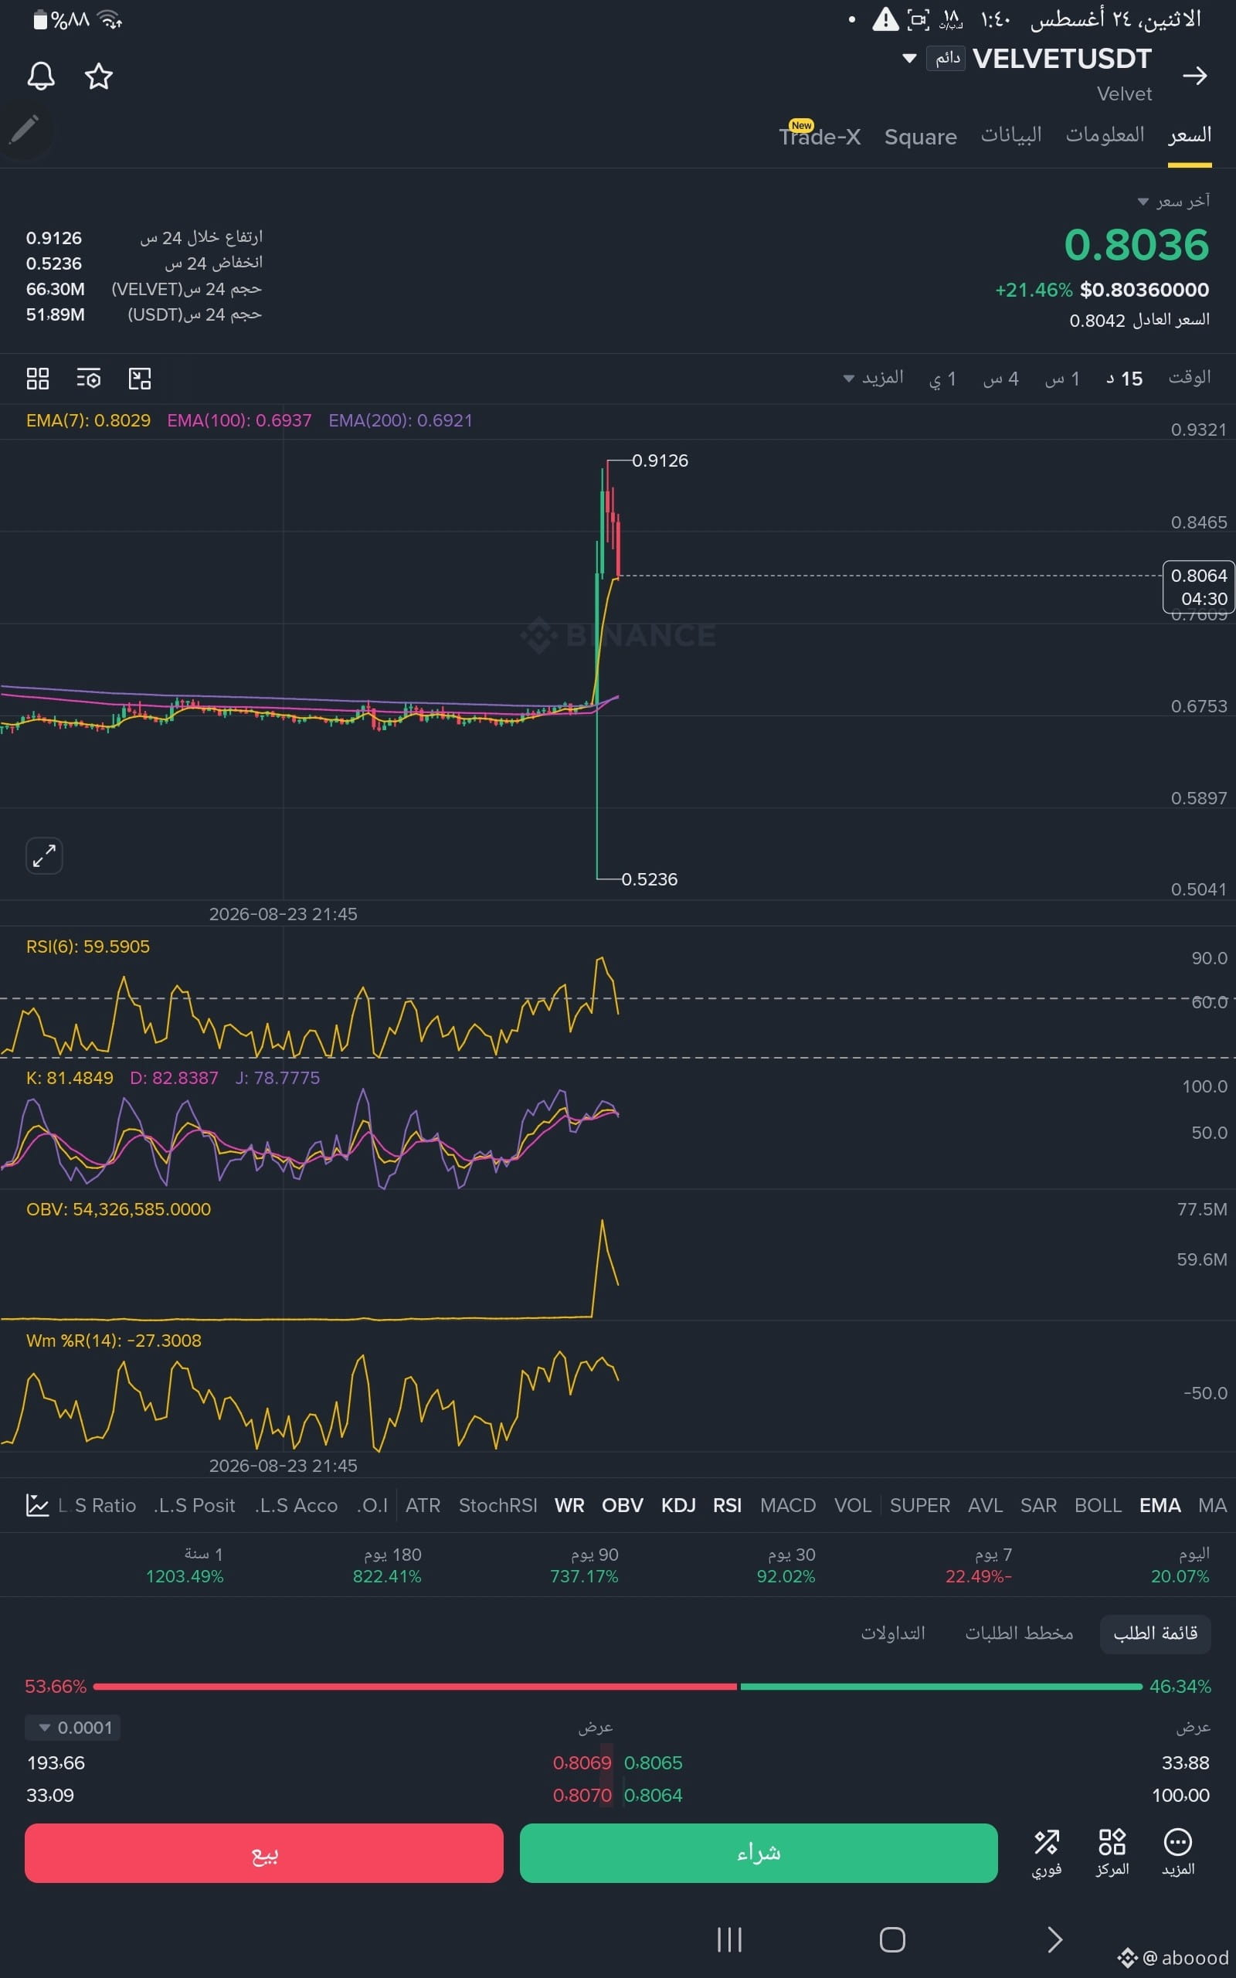
Task: Open the instant (فوري) trade icon
Action: [x=1046, y=1852]
